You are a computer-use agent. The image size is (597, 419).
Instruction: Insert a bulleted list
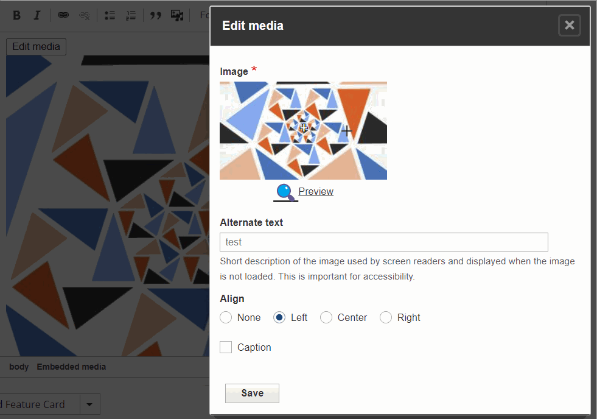click(110, 15)
